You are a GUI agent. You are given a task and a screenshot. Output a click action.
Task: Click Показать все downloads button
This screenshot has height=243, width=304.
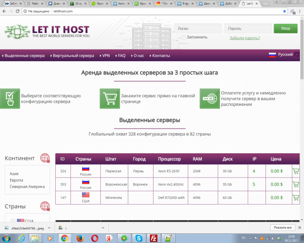coord(283,227)
